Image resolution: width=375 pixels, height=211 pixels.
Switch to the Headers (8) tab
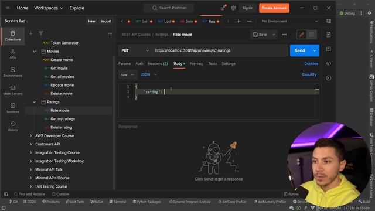[x=158, y=64]
